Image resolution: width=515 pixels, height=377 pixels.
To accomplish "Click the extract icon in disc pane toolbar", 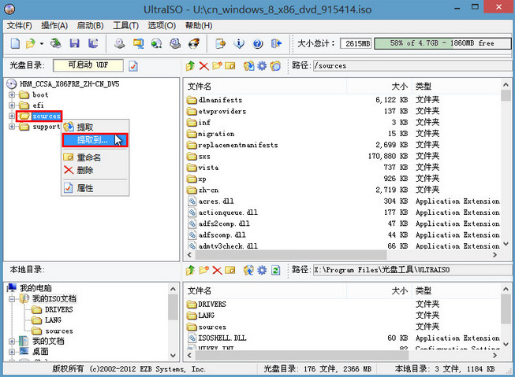I will coord(248,66).
